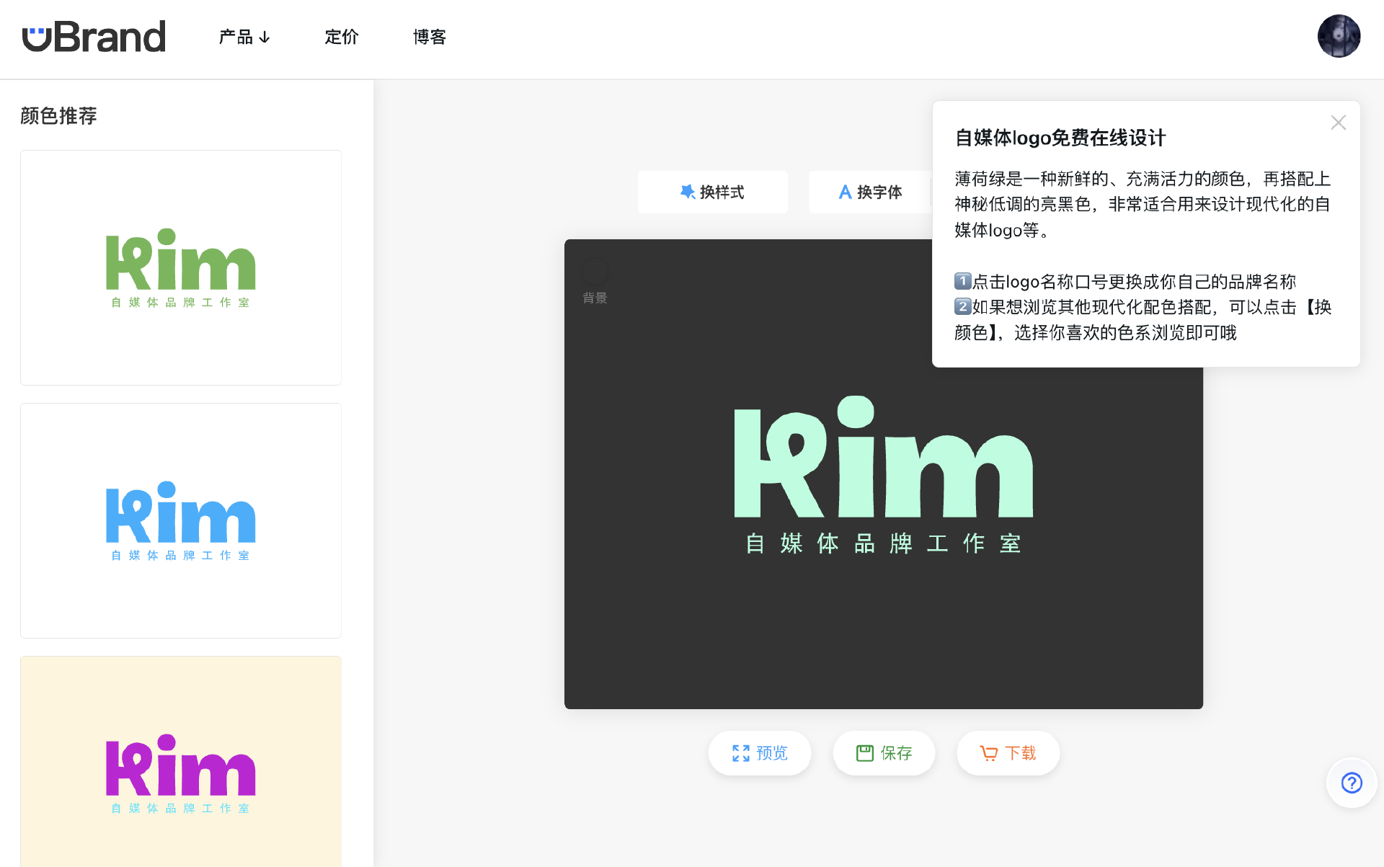Open the user avatar menu
This screenshot has height=867, width=1384.
click(x=1339, y=35)
